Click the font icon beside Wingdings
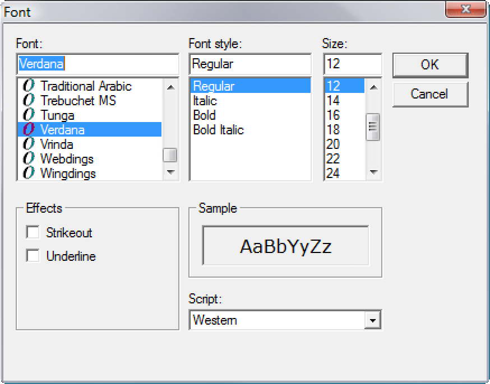The height and width of the screenshot is (384, 490). pyautogui.click(x=29, y=174)
